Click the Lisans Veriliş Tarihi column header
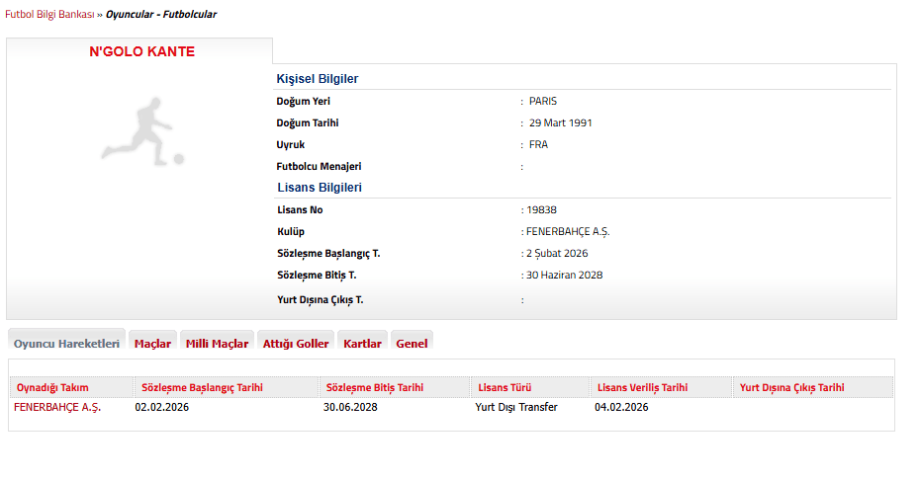This screenshot has height=479, width=920. 641,387
